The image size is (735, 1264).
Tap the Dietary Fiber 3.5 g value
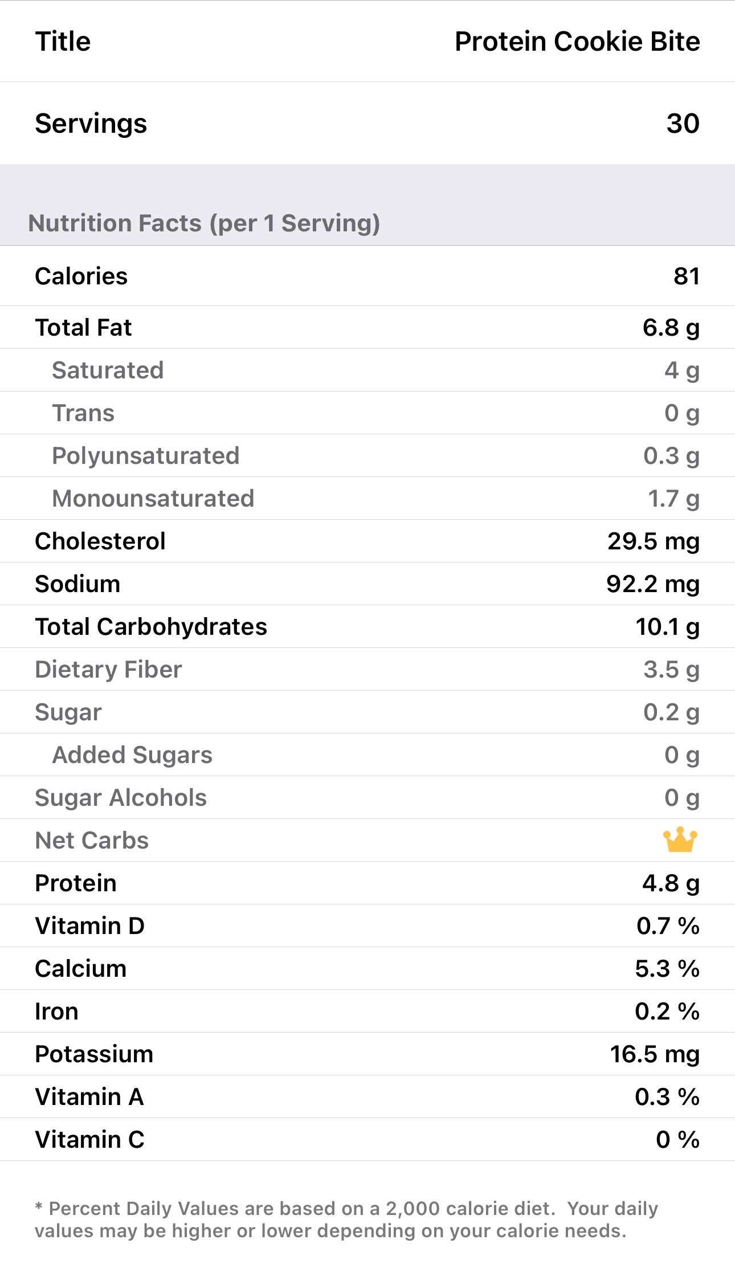671,669
